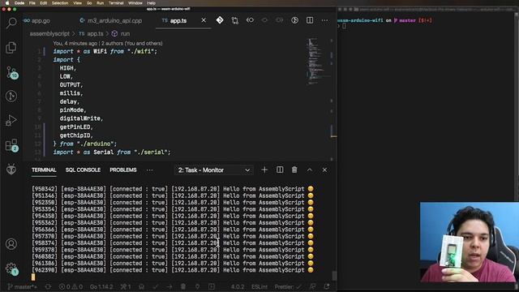
Task: Click the timeline clock icon in editor toolbar
Action: tap(294, 20)
